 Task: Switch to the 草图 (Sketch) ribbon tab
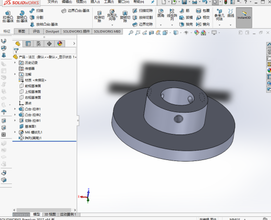(x=21, y=31)
